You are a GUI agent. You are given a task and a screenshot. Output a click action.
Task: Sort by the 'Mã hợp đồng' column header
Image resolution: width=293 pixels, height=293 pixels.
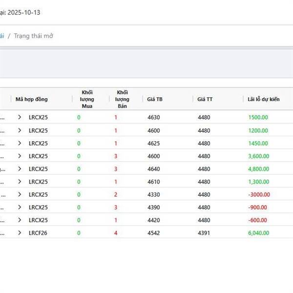click(32, 99)
